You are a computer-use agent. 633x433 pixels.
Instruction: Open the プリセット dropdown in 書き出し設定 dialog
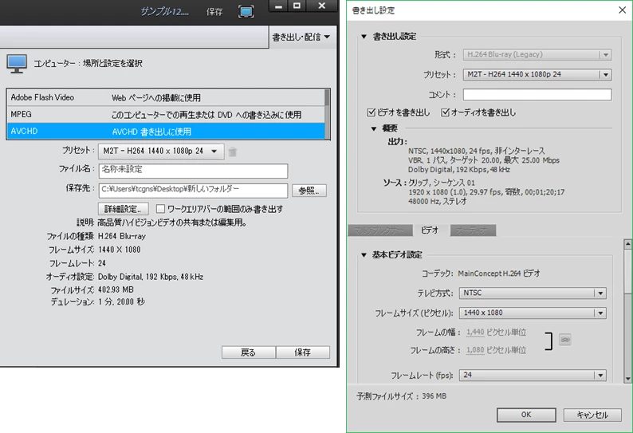click(x=537, y=74)
